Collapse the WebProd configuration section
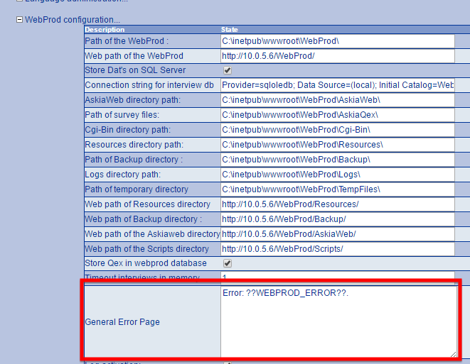This screenshot has width=470, height=364. pos(19,20)
